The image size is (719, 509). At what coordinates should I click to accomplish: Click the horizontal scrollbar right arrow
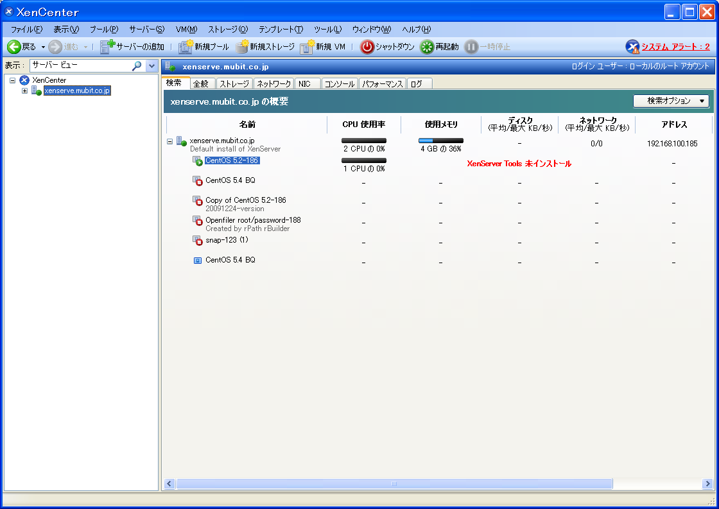pos(707,484)
